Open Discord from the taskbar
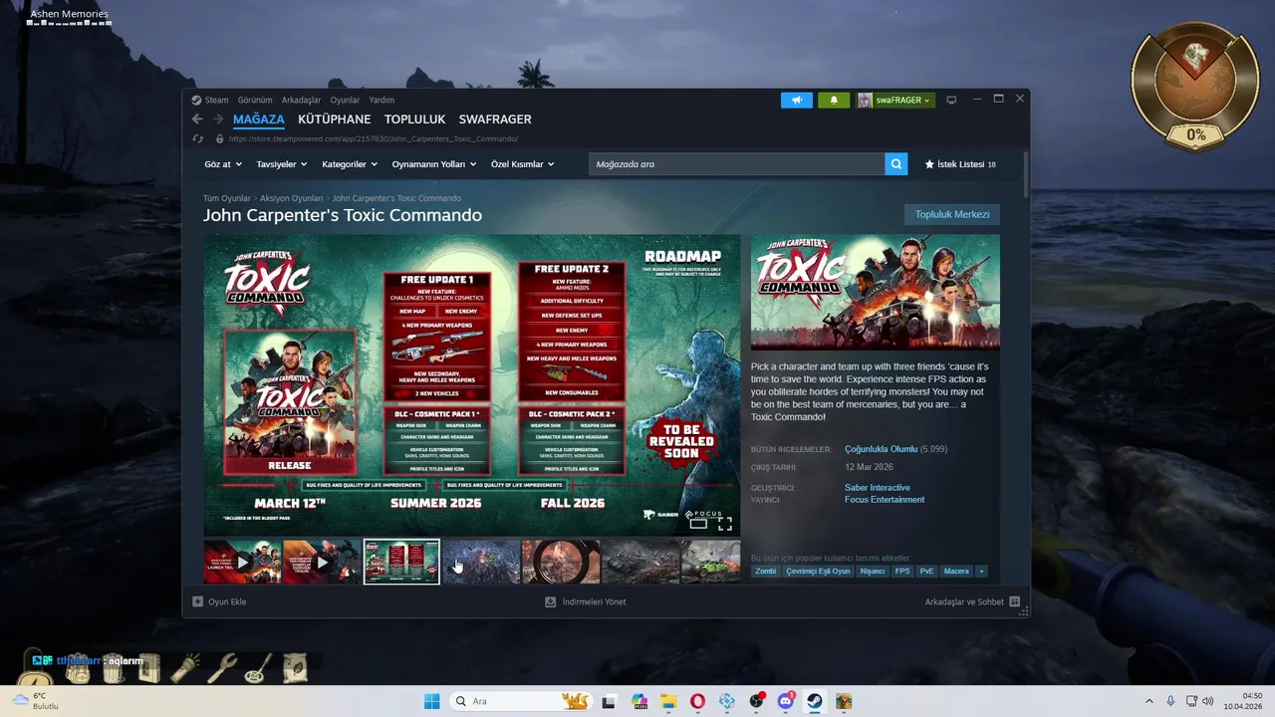The height and width of the screenshot is (717, 1275). (x=786, y=701)
